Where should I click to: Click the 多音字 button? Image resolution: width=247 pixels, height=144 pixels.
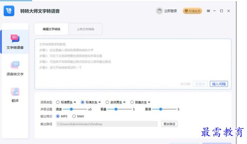[x=200, y=84]
